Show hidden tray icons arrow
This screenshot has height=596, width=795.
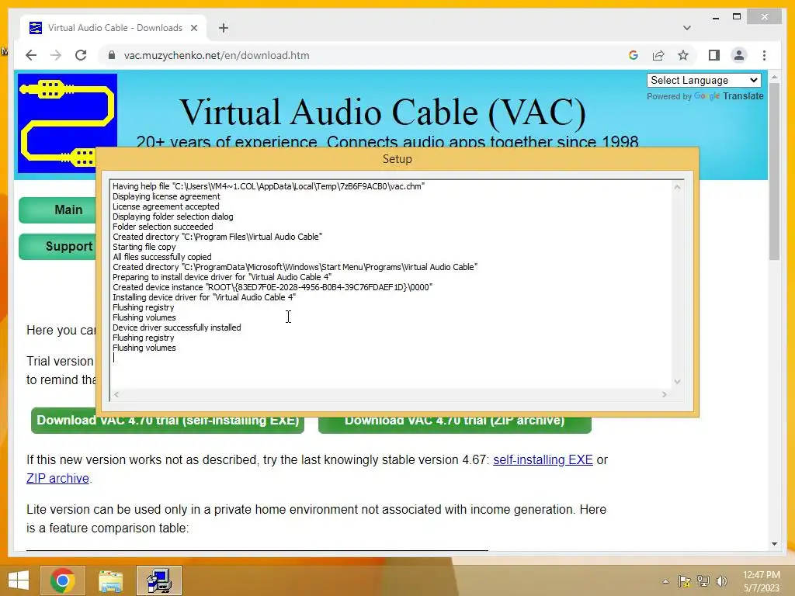point(665,581)
